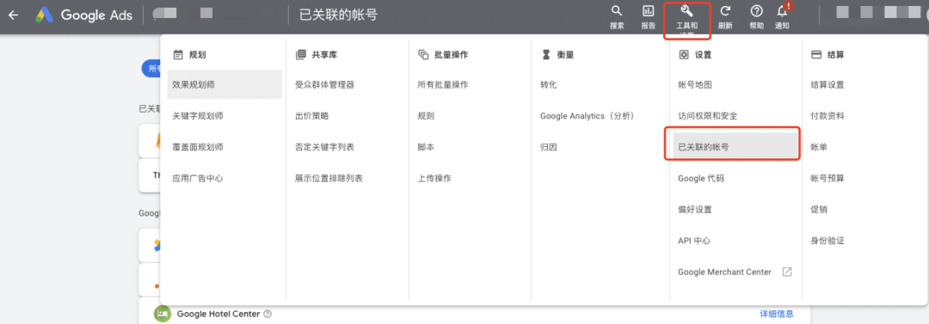Open 归因 under measurement
The image size is (929, 324).
(549, 147)
